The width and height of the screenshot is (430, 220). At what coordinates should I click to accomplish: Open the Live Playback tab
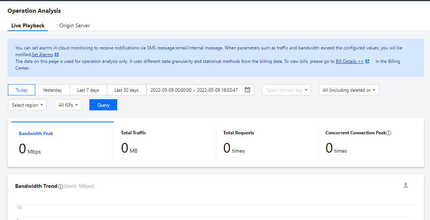28,25
